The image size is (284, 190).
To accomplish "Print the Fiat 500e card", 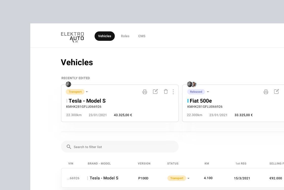I will click(266, 92).
